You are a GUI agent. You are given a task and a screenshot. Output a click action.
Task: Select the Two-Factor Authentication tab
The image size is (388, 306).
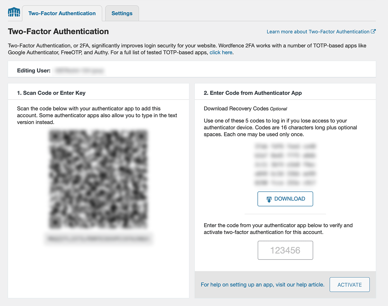click(62, 14)
